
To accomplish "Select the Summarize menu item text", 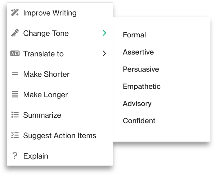I will point(42,115).
